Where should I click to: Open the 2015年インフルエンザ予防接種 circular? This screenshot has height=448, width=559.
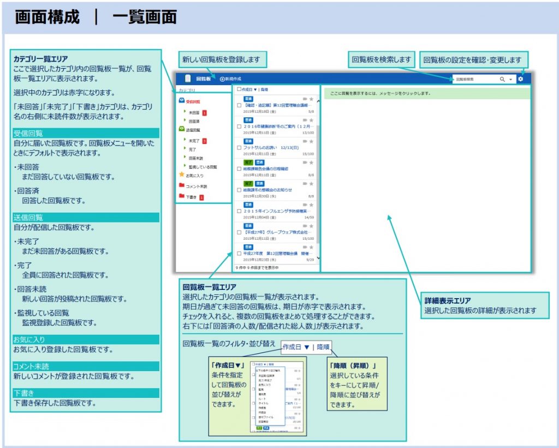277,211
